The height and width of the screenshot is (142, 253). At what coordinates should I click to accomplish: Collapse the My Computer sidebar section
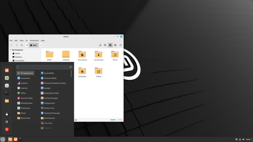pyautogui.click(x=11, y=50)
